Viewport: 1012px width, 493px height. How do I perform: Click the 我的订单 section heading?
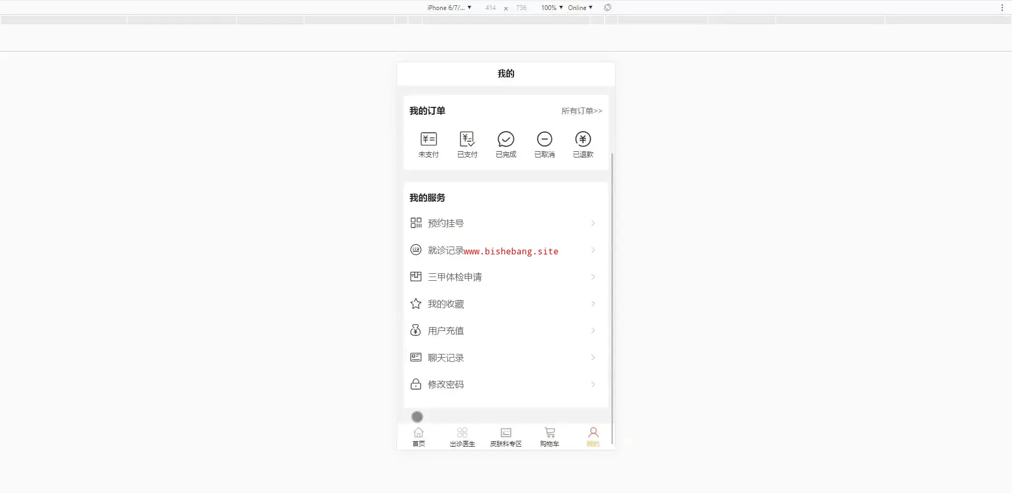(x=427, y=111)
